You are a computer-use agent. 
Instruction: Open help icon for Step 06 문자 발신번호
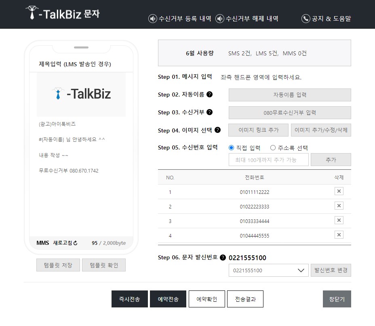point(223,257)
